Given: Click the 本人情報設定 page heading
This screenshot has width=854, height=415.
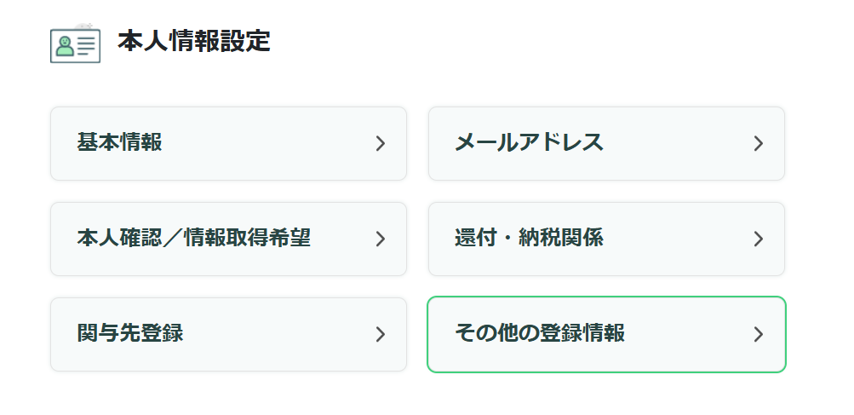Looking at the screenshot, I should coord(194,41).
